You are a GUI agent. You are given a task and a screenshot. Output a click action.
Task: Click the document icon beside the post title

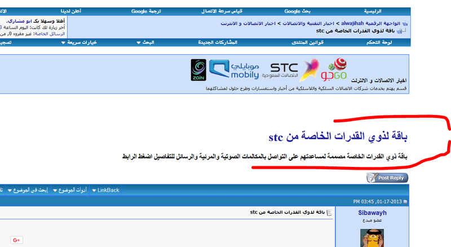tap(329, 213)
